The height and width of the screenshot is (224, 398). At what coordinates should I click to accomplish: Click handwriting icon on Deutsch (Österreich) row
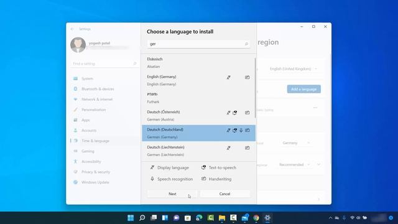click(x=247, y=113)
